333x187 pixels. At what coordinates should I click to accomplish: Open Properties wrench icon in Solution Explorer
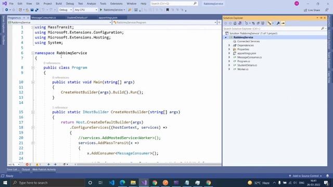pyautogui.click(x=278, y=23)
